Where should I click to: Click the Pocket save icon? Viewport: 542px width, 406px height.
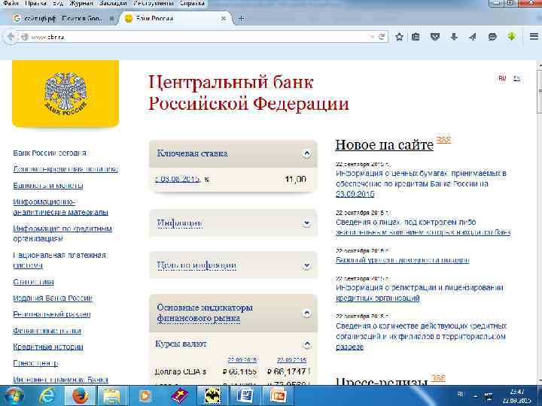coord(435,37)
